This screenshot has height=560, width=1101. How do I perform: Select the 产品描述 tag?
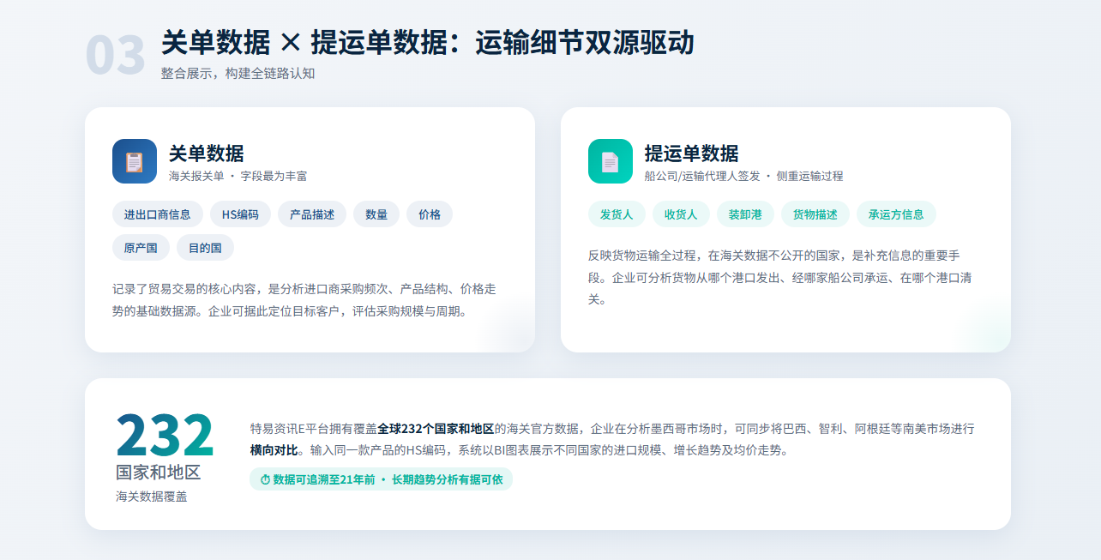coord(312,214)
